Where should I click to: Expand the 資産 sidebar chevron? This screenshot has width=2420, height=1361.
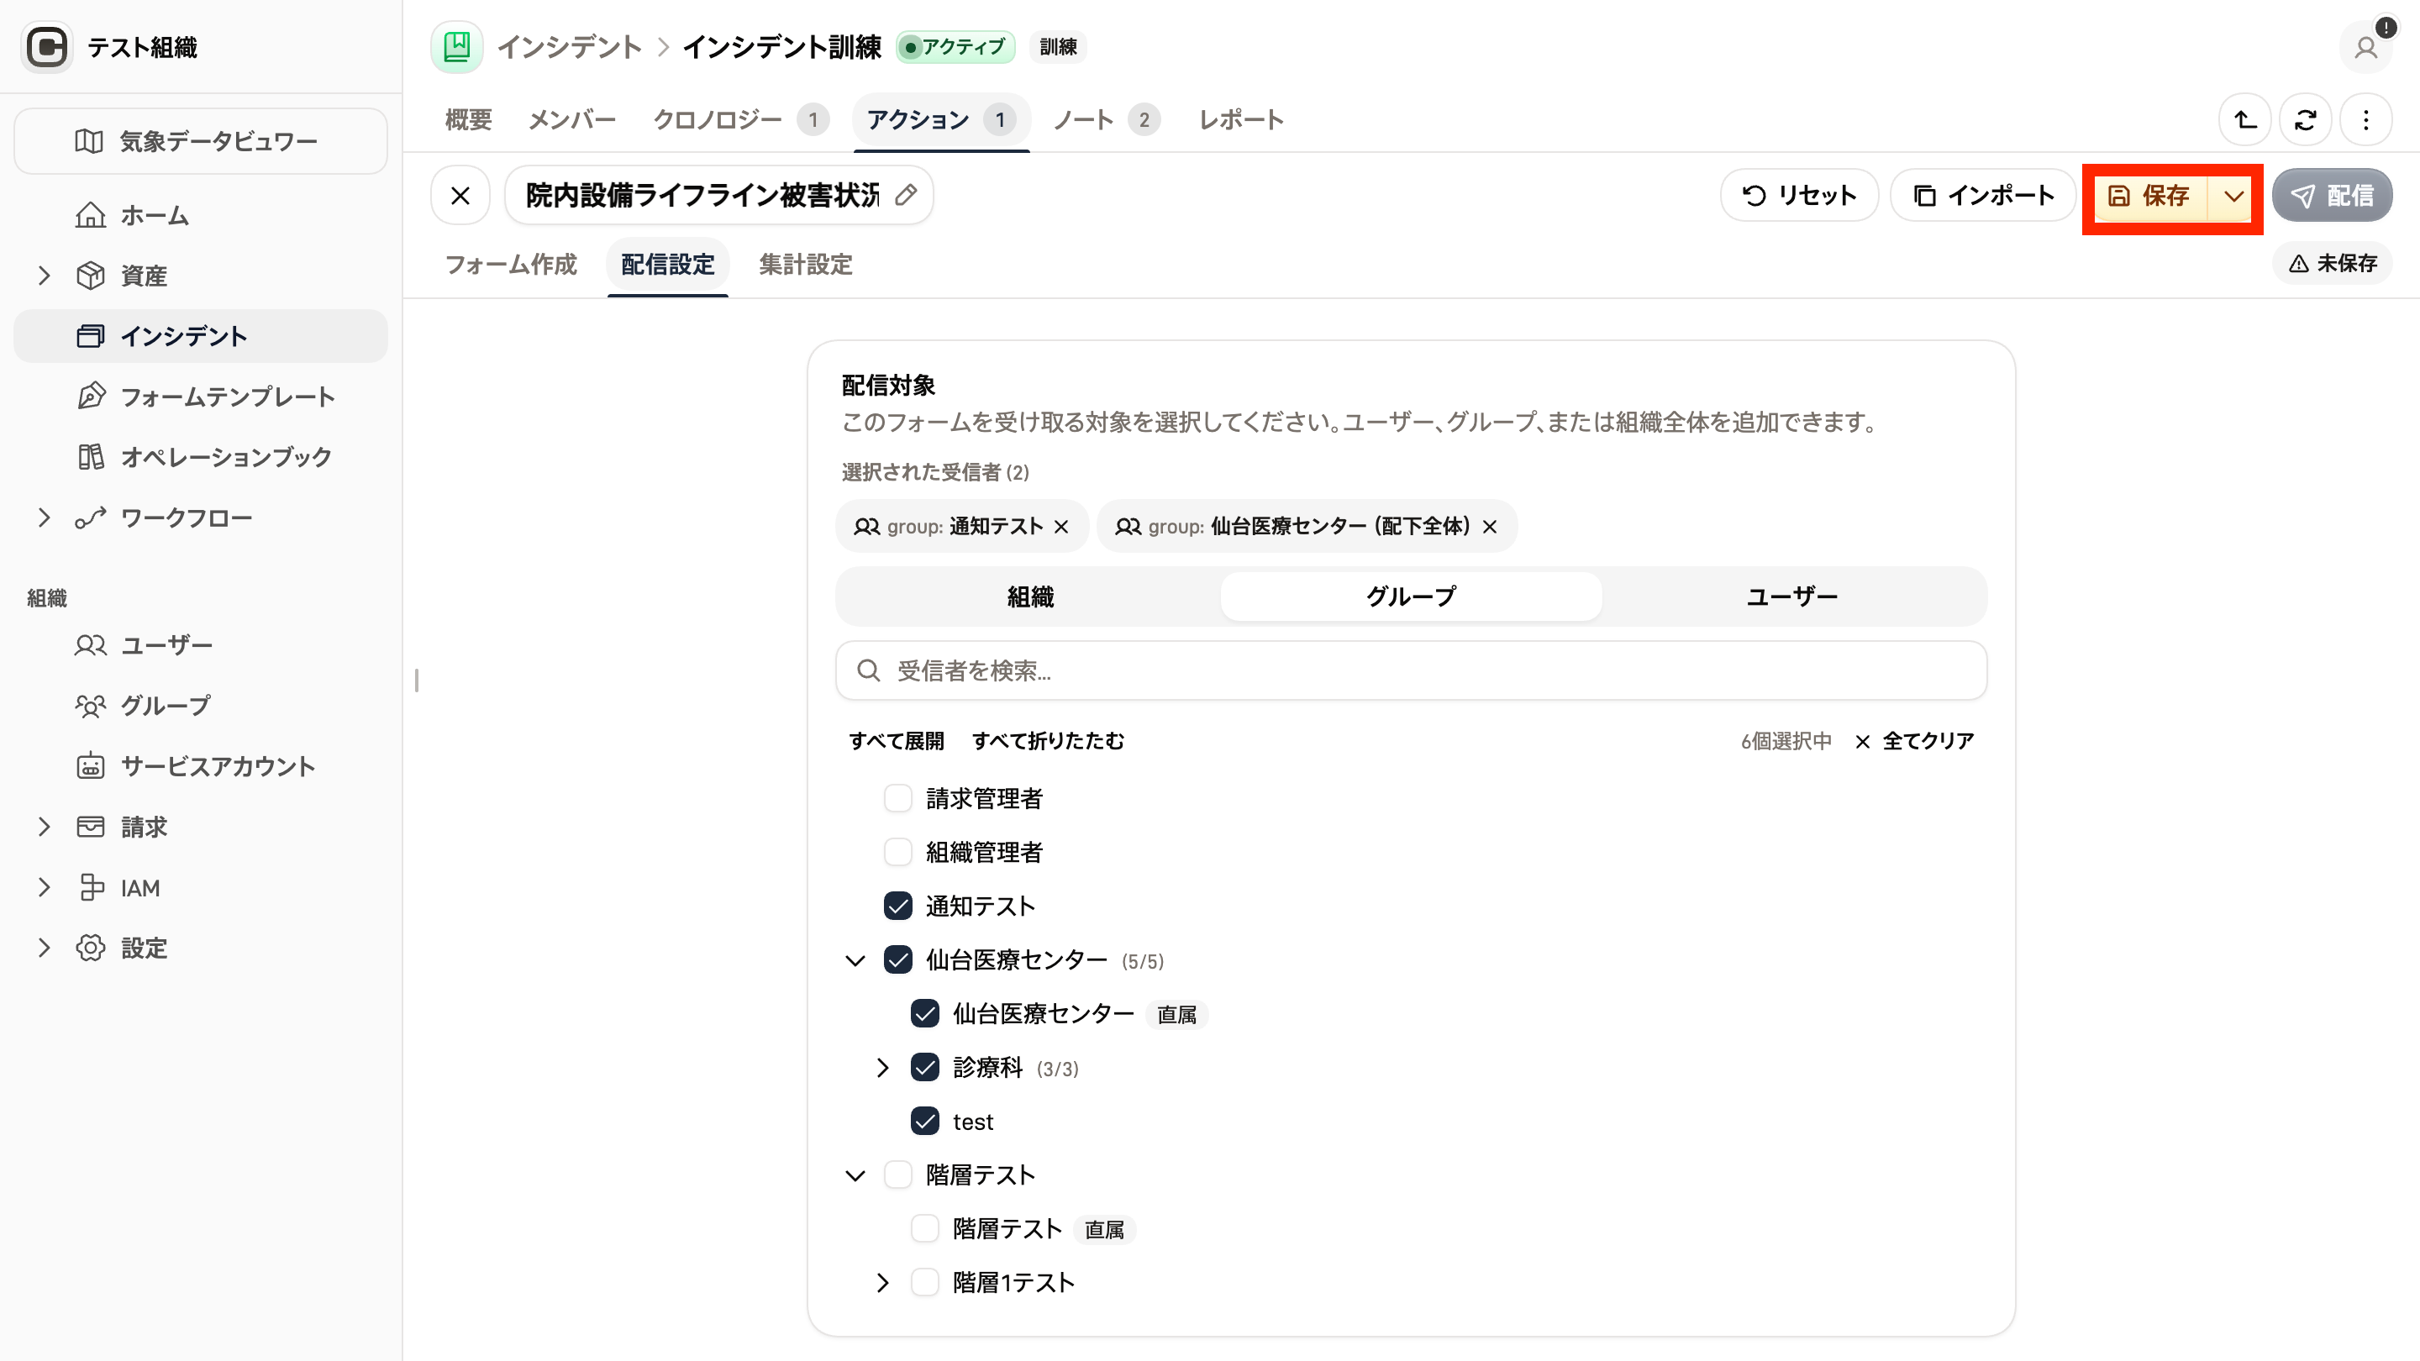pos(43,276)
